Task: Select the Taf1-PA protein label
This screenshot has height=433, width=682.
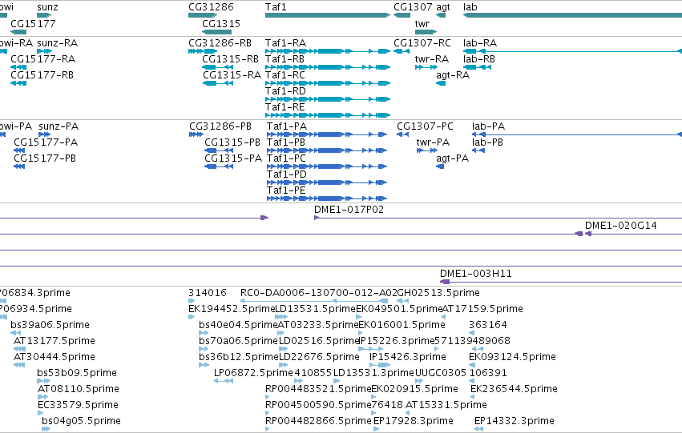Action: [287, 126]
